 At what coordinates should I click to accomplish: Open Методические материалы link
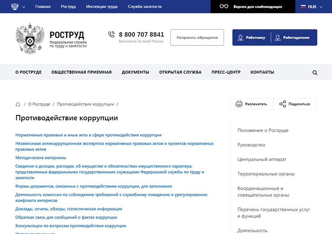pos(41,158)
